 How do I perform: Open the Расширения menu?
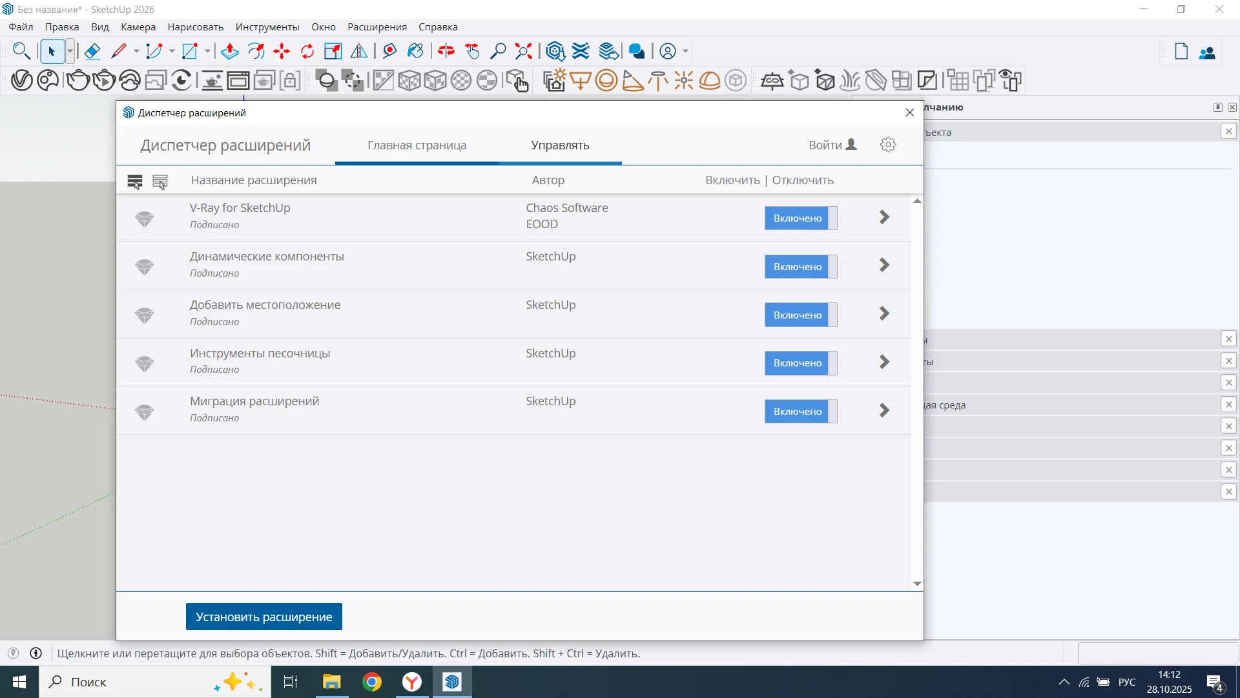pos(377,27)
